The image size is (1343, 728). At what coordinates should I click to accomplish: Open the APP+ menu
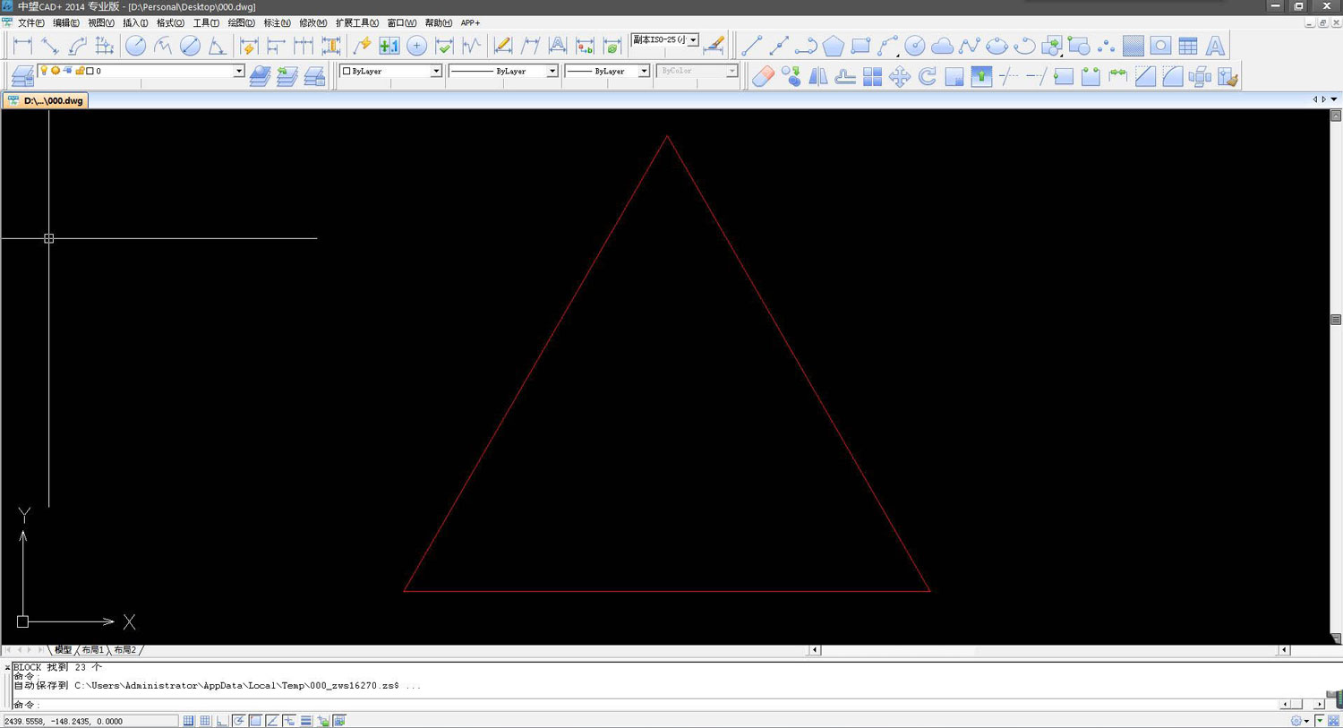[x=470, y=22]
